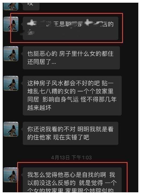The height and width of the screenshot is (195, 141).
Task: Tap the partially visible avatar at the top
Action: pyautogui.click(x=11, y=6)
